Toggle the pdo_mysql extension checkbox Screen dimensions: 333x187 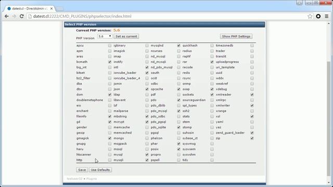click(178, 111)
